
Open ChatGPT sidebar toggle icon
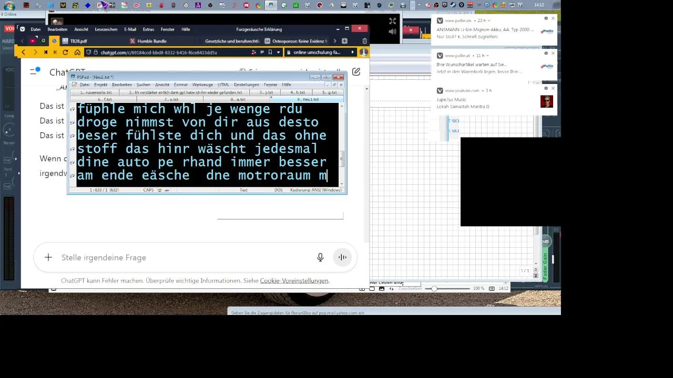[x=34, y=71]
